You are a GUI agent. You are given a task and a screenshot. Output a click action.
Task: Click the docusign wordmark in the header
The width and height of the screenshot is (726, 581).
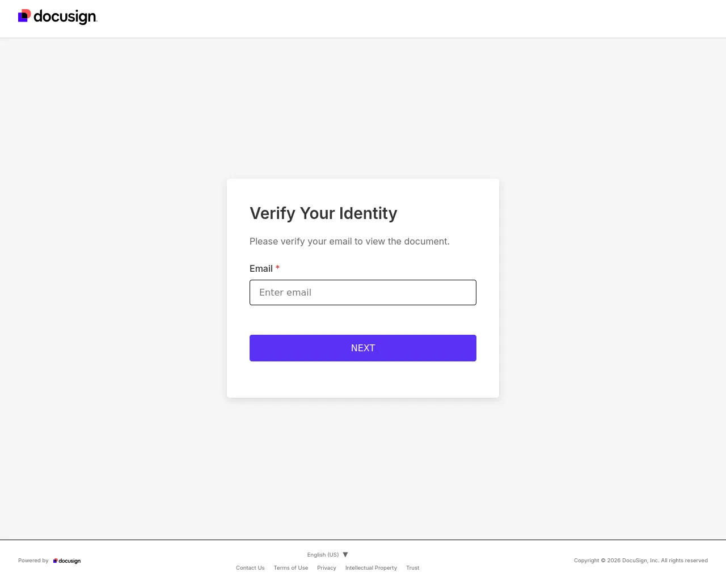click(x=65, y=17)
